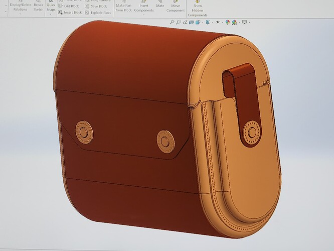
Task: Select the left snap button on model
Action: click(x=84, y=132)
